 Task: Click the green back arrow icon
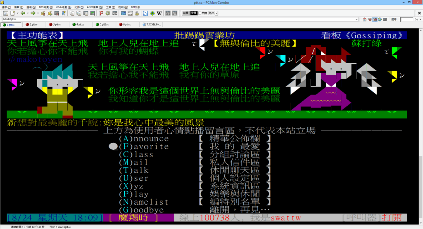[23, 13]
